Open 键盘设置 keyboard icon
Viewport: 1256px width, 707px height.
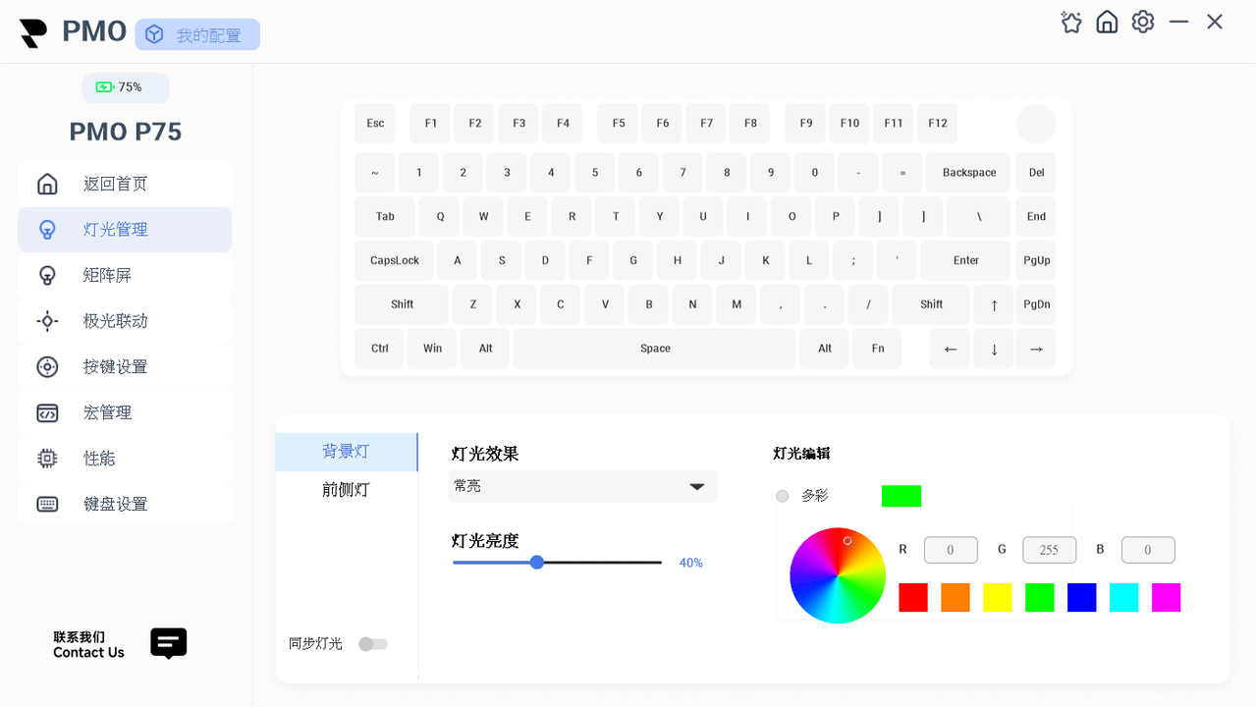(x=47, y=504)
